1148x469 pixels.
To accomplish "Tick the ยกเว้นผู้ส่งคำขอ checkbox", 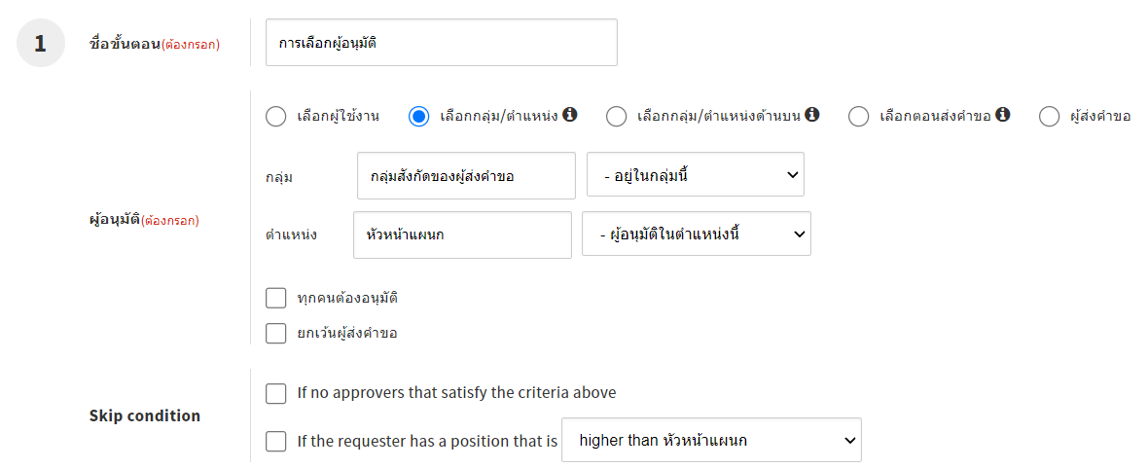I will pyautogui.click(x=276, y=333).
